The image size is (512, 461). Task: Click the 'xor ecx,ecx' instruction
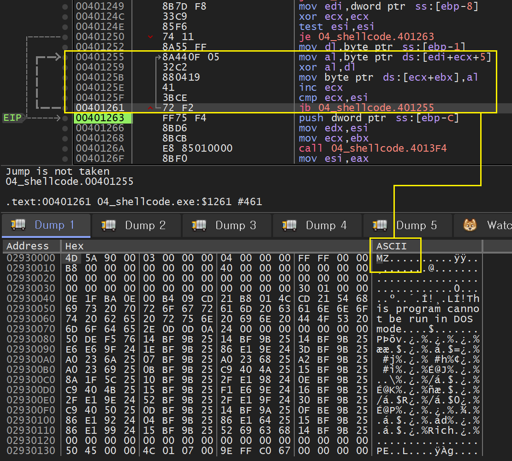333,17
